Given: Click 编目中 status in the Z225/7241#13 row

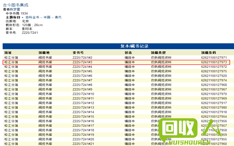Looking at the screenshot, I should tap(130, 107).
